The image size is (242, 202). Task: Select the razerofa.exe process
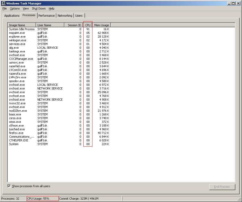pos(59,74)
